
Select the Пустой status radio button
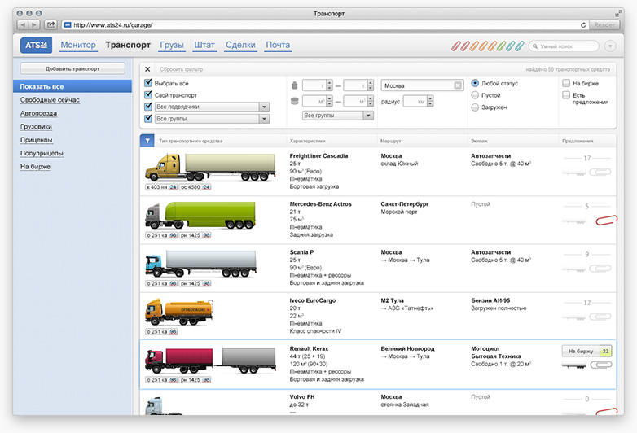(475, 95)
